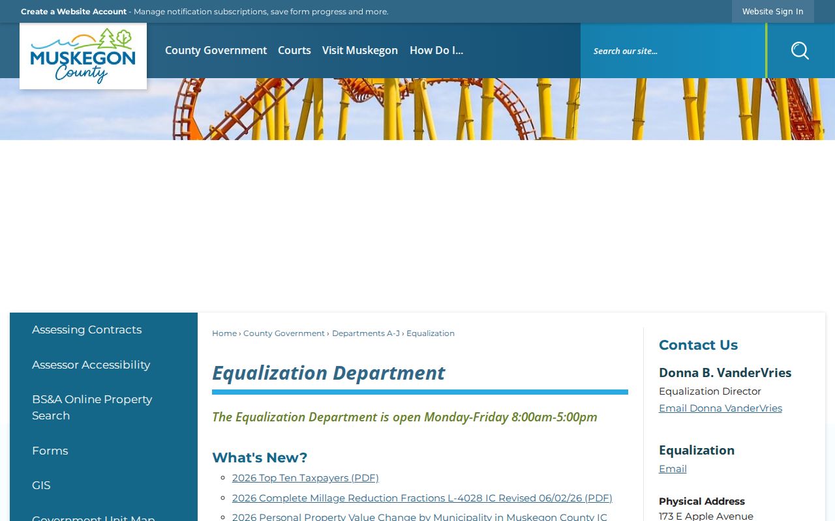Click the roller coaster banner image

417,109
